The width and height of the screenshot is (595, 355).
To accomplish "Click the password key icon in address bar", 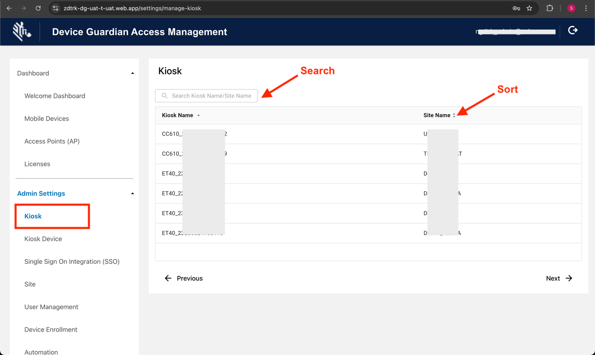I will click(x=516, y=8).
